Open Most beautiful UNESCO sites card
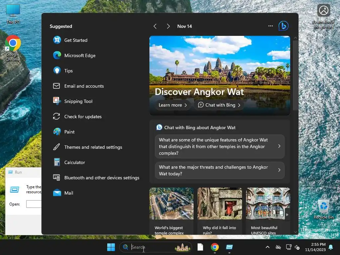The height and width of the screenshot is (255, 340). 268,212
